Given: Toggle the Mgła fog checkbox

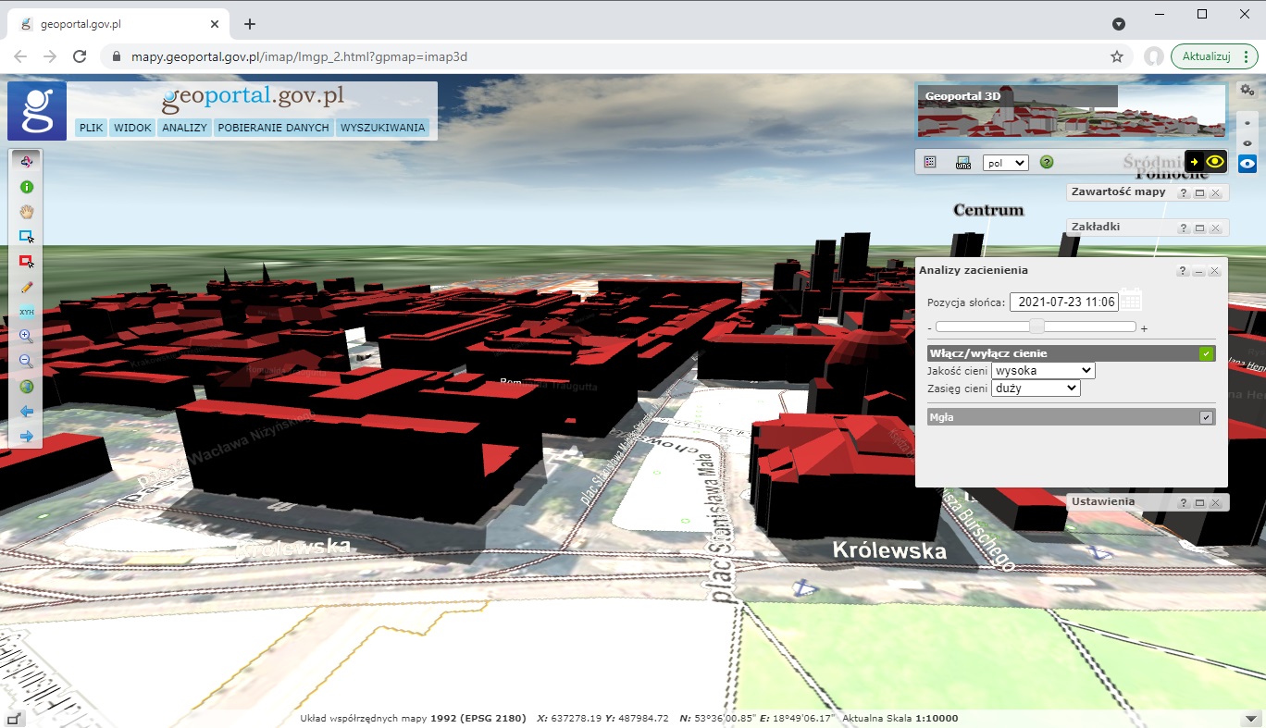Looking at the screenshot, I should [1206, 417].
